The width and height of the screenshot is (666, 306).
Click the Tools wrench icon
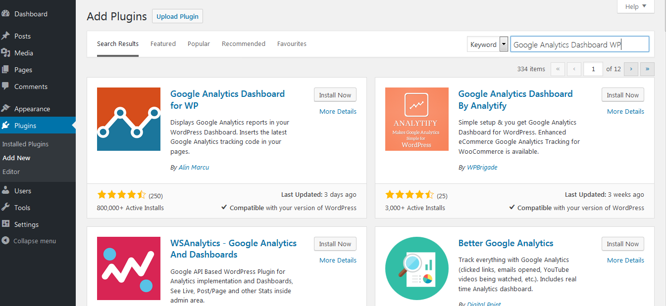coord(5,208)
